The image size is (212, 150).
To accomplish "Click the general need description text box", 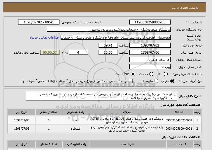I will 101,96.
